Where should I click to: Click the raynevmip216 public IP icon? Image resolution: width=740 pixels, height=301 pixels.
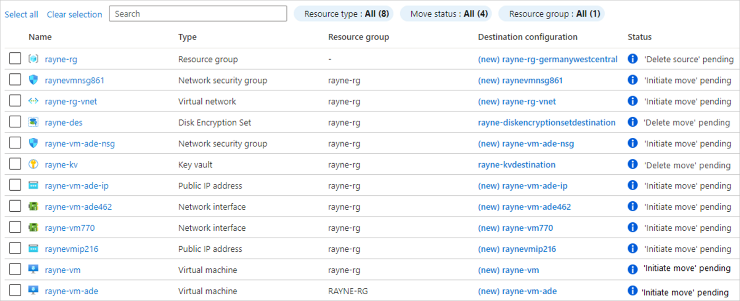(x=33, y=249)
